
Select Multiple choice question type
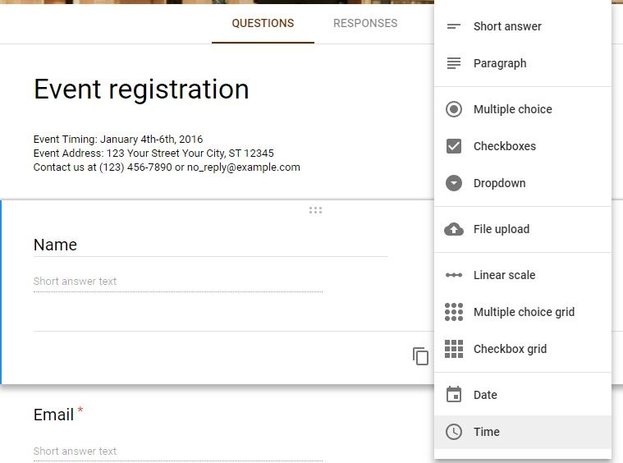tap(522, 109)
